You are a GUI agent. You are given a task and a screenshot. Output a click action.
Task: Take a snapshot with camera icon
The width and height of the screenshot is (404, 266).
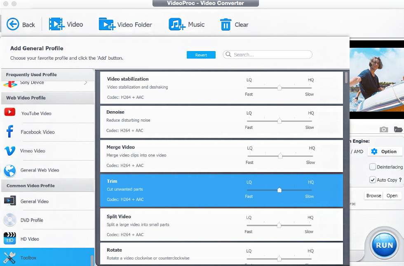click(x=384, y=129)
